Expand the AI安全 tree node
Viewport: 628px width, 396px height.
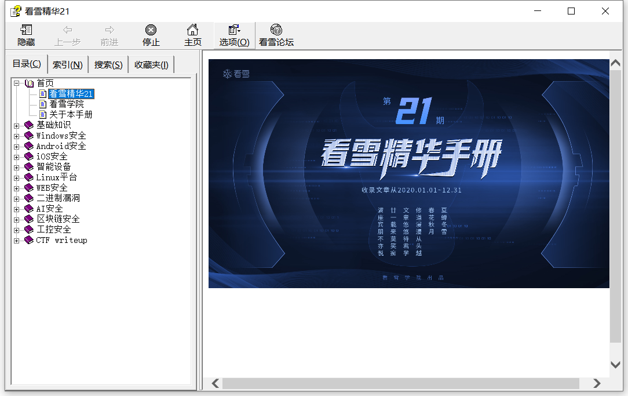coord(16,209)
